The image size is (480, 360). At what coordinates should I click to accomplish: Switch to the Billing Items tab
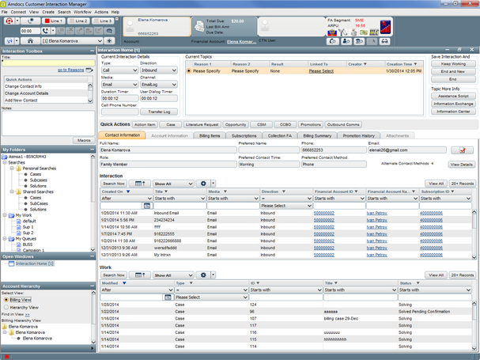pyautogui.click(x=210, y=136)
